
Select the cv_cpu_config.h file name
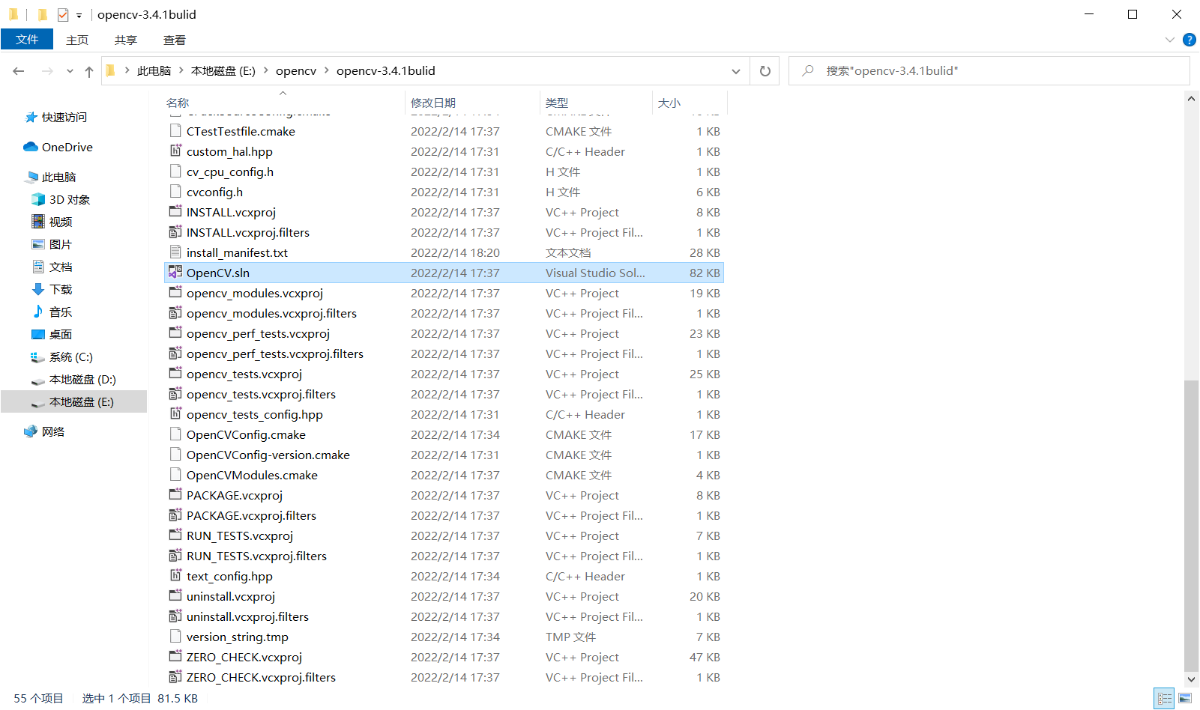click(x=230, y=172)
